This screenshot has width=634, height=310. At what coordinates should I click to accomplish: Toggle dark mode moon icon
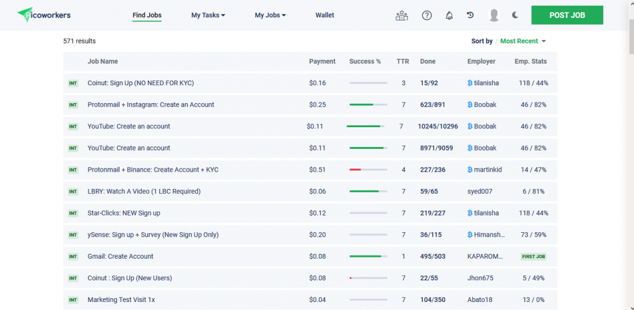coord(515,15)
